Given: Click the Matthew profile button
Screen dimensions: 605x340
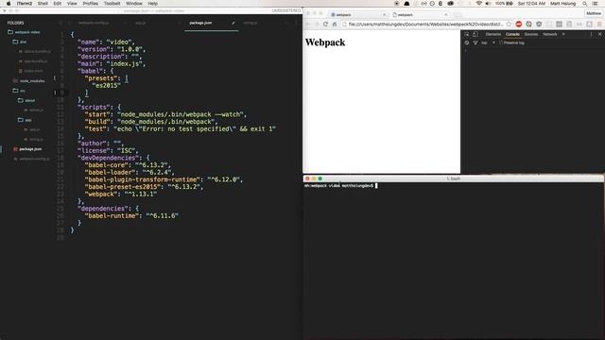Looking at the screenshot, I should click(x=594, y=13).
